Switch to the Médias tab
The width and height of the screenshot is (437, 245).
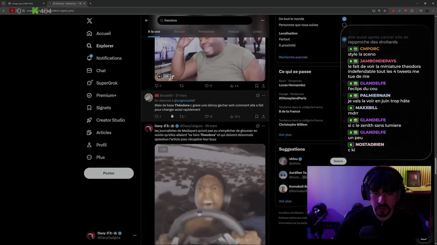(x=234, y=32)
